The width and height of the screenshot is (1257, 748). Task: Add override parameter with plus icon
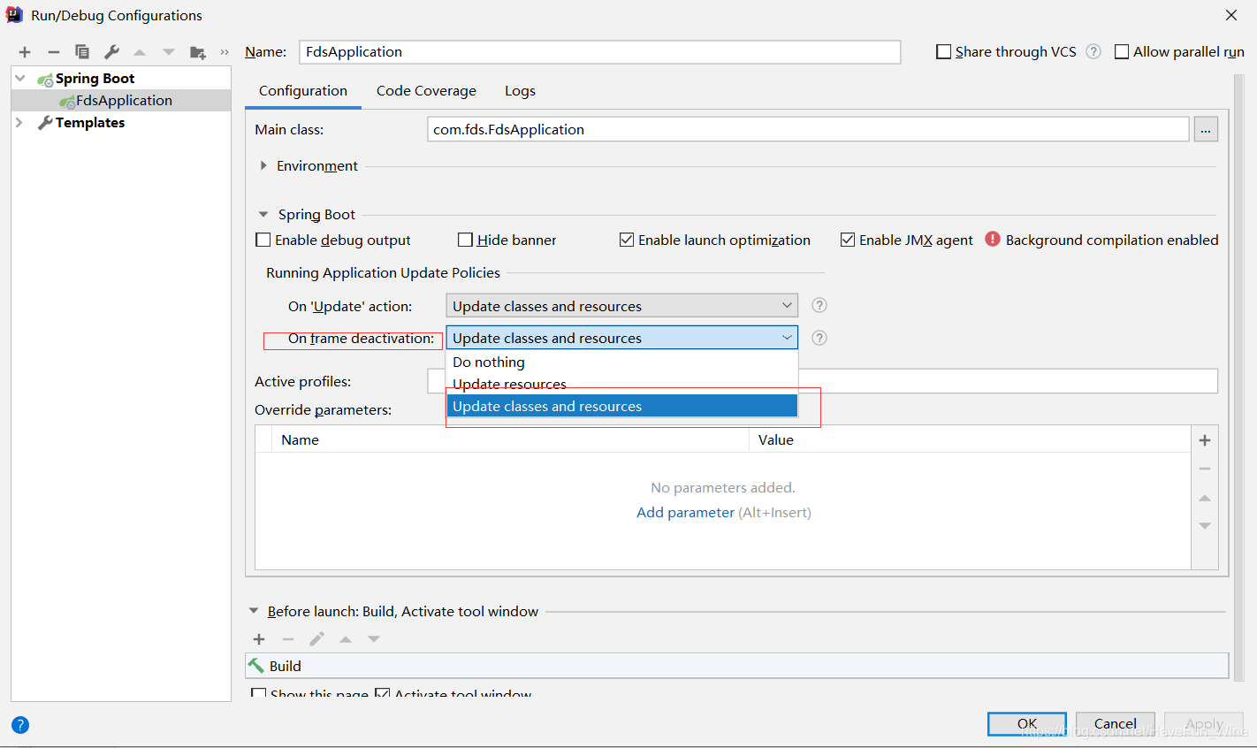1205,440
